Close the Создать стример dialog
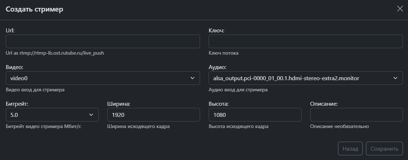The height and width of the screenshot is (160, 408). coord(400,9)
